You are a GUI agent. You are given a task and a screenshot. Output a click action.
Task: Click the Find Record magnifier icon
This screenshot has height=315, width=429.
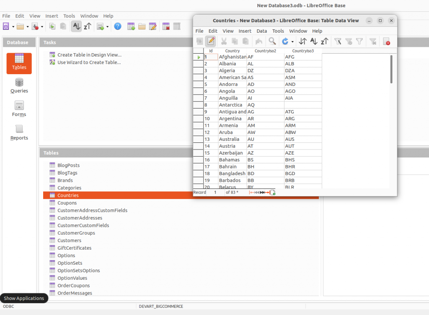point(272,41)
